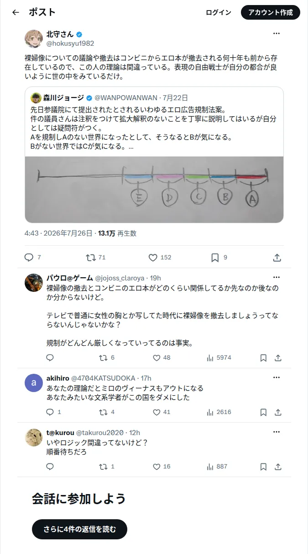Share the main post via share icon
This screenshot has height=554, width=308.
click(x=277, y=258)
